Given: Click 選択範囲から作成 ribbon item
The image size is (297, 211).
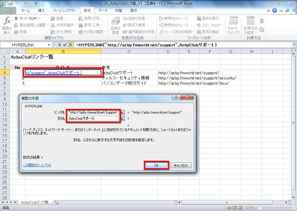Looking at the screenshot, I should point(139,32).
